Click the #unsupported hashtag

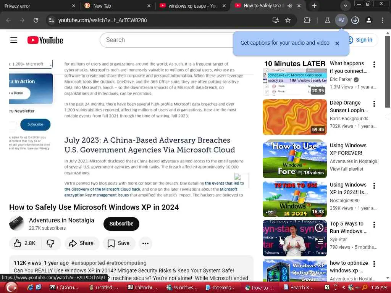coord(88,263)
